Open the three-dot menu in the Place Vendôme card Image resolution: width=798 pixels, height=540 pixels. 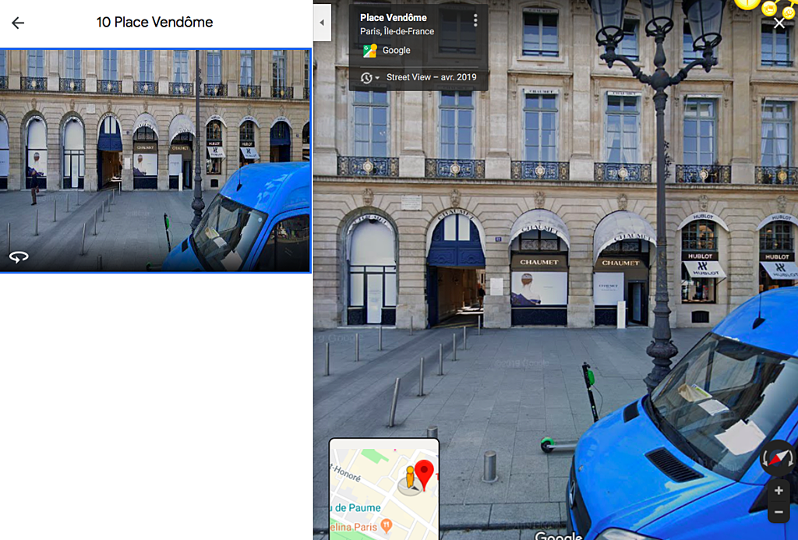pyautogui.click(x=475, y=20)
